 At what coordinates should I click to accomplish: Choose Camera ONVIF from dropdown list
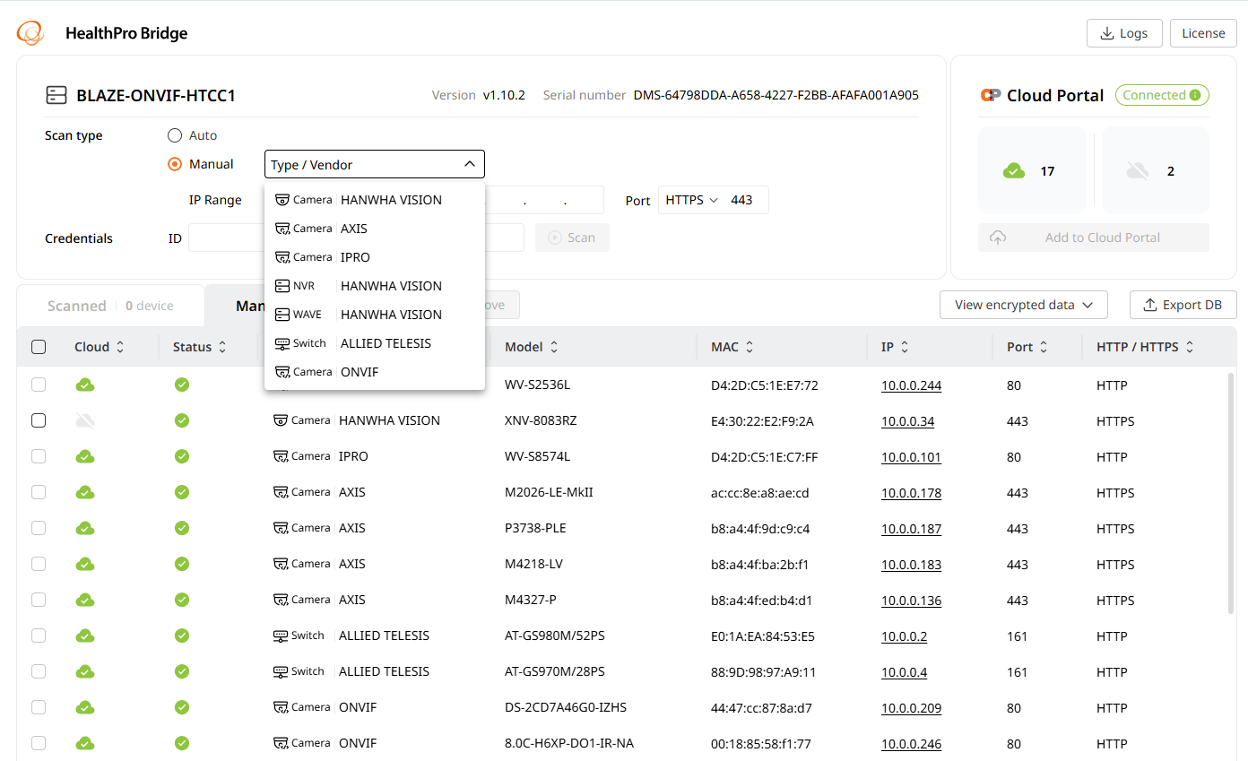(375, 372)
